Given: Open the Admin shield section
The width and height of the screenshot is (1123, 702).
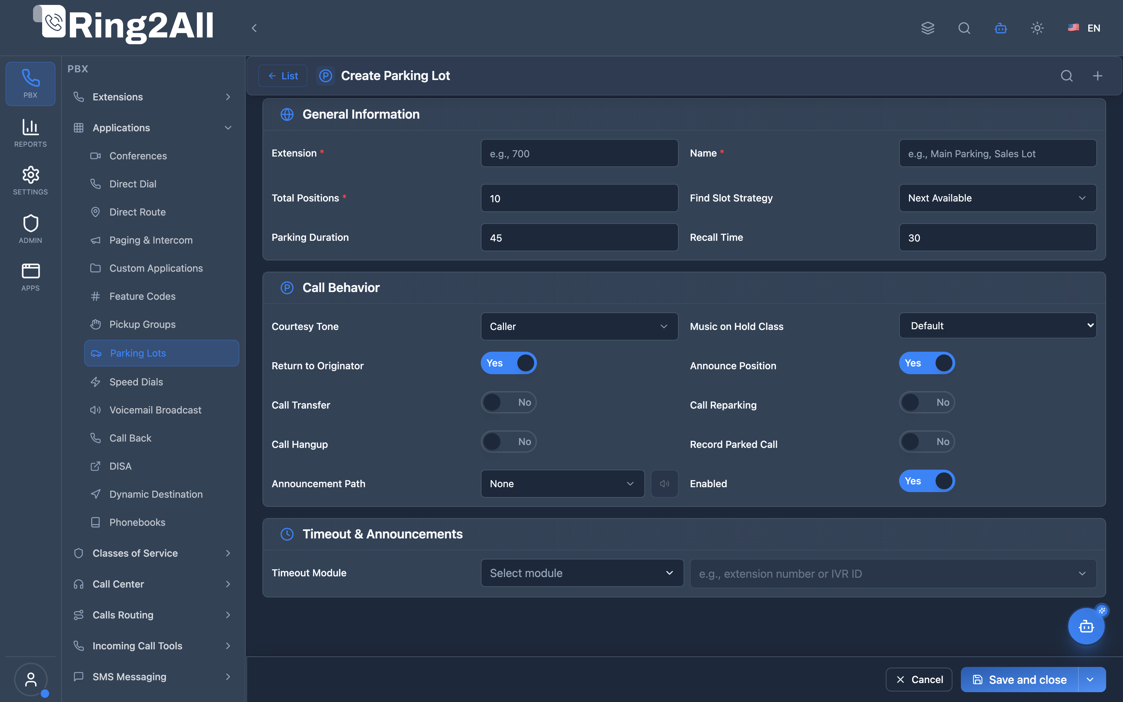Looking at the screenshot, I should pos(31,229).
